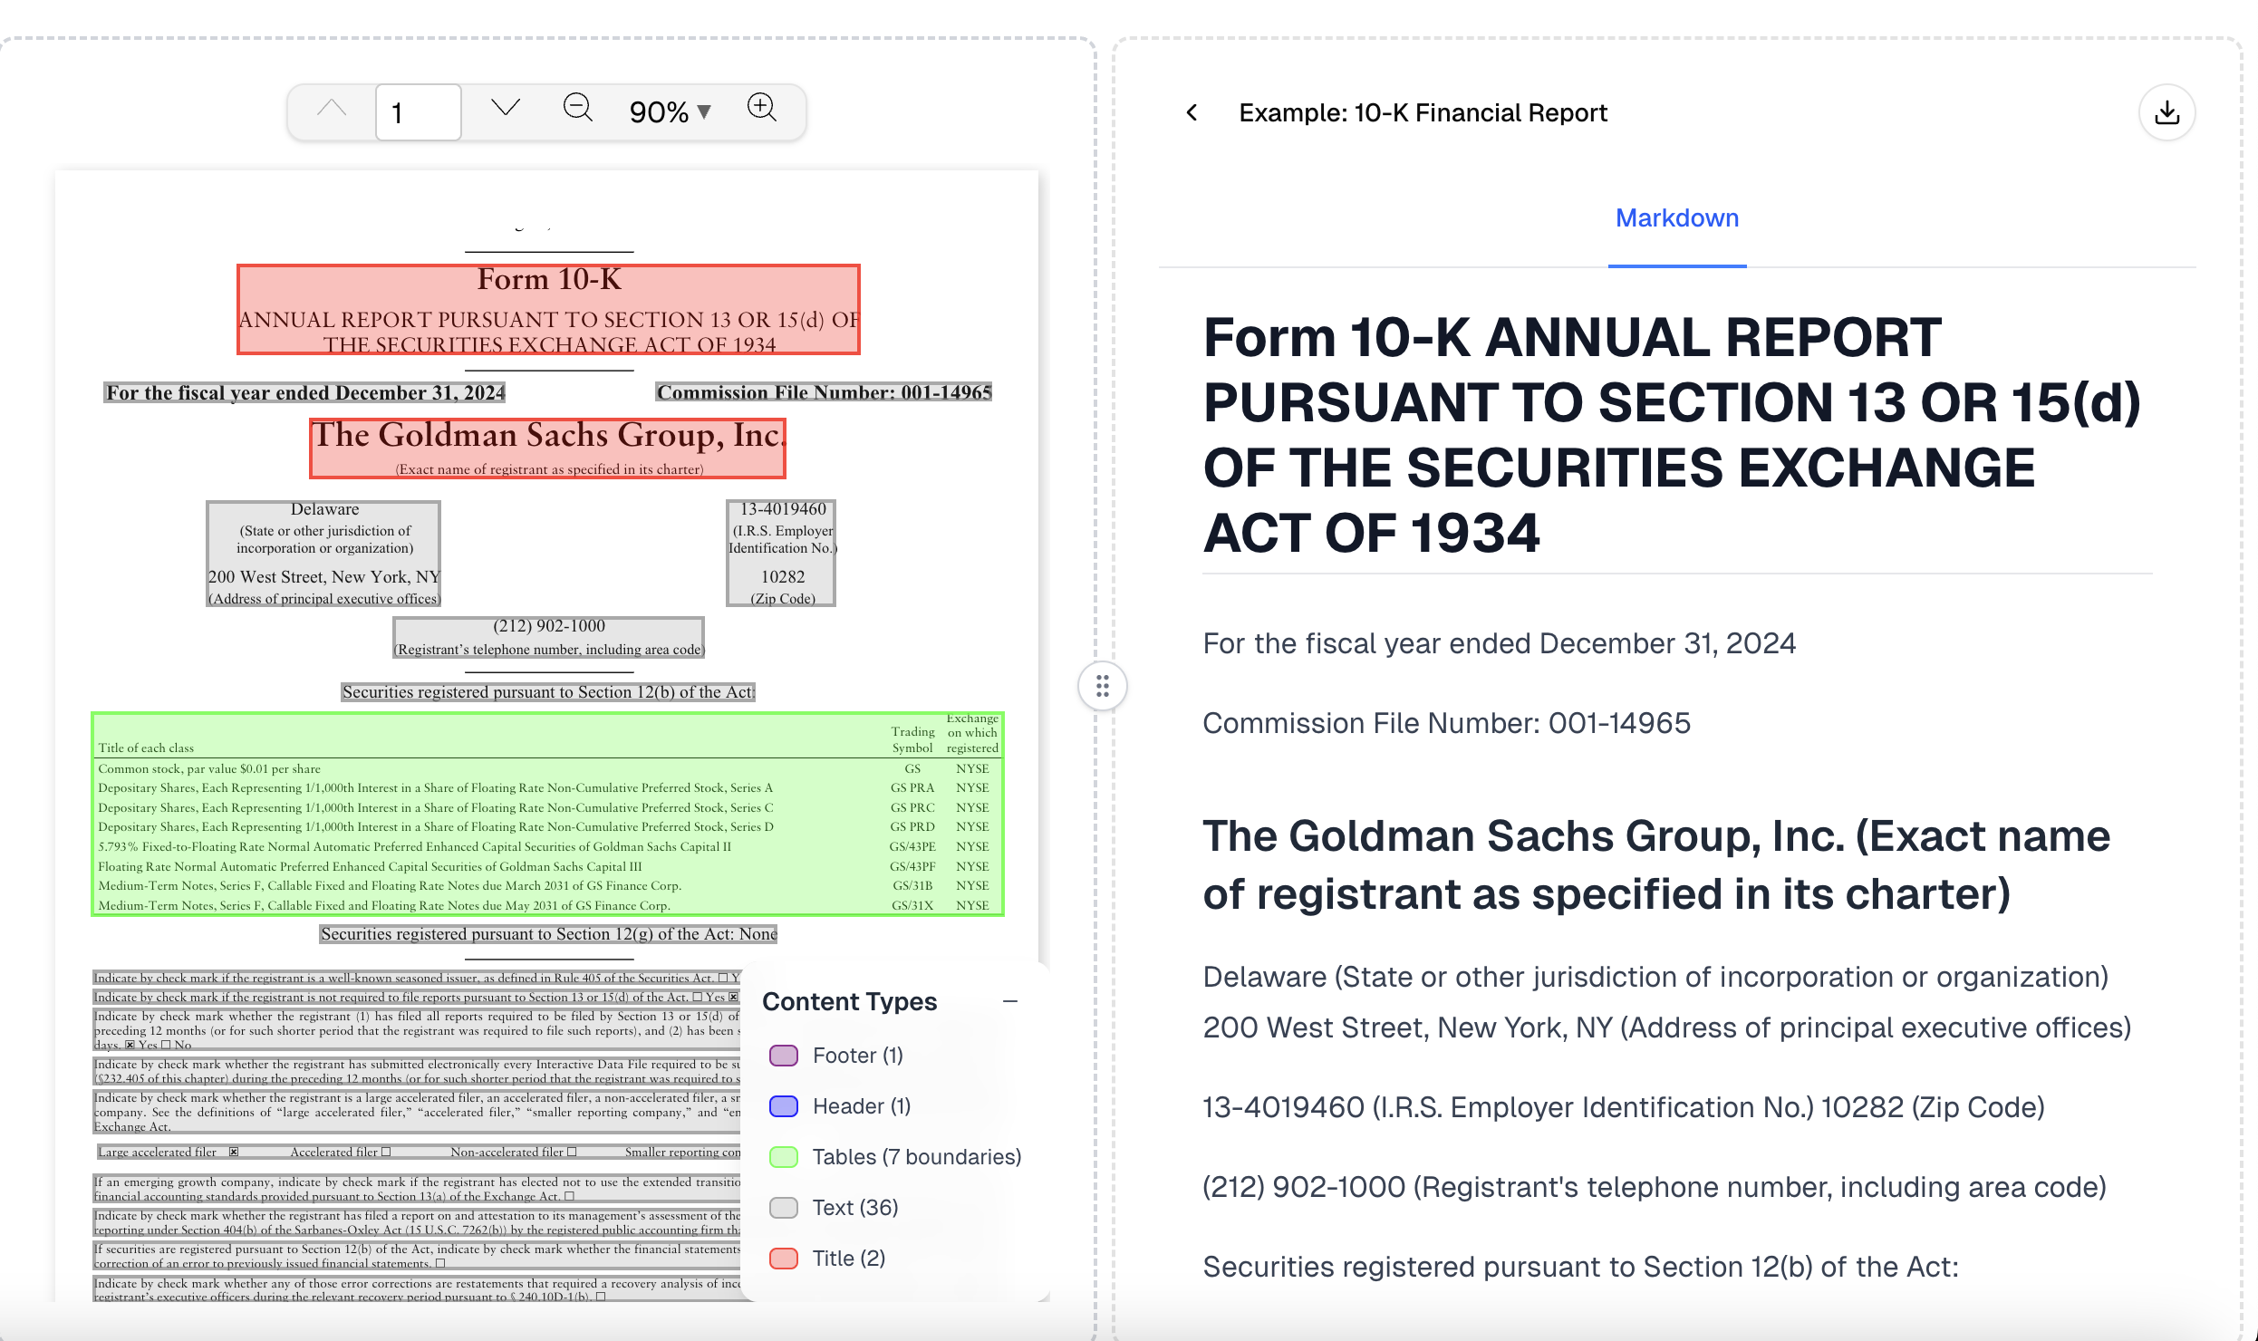Click the Example: 10-K Financial Report heading
This screenshot has height=1341, width=2258.
tap(1423, 112)
